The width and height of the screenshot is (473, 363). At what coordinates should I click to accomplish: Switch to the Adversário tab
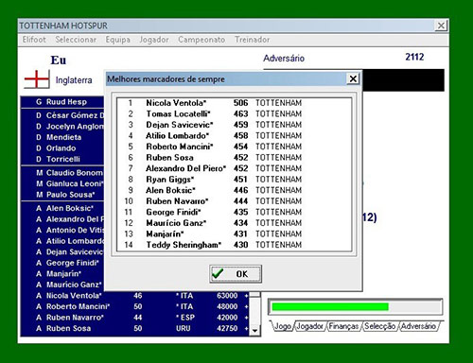[418, 326]
